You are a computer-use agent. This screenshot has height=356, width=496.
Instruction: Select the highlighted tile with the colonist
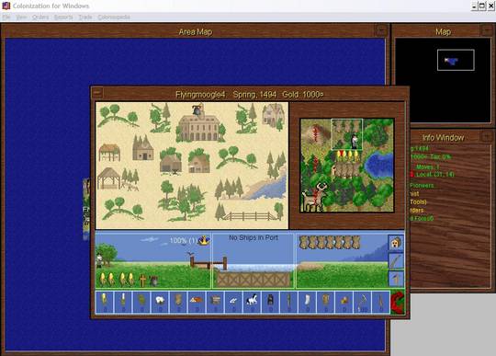point(347,134)
